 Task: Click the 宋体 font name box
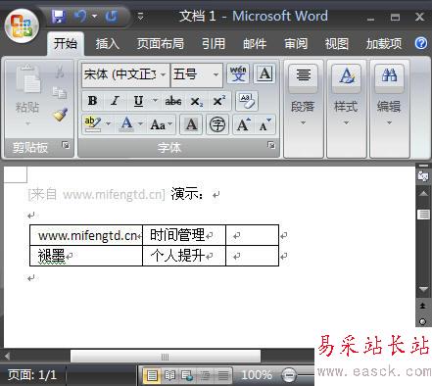pyautogui.click(x=120, y=74)
